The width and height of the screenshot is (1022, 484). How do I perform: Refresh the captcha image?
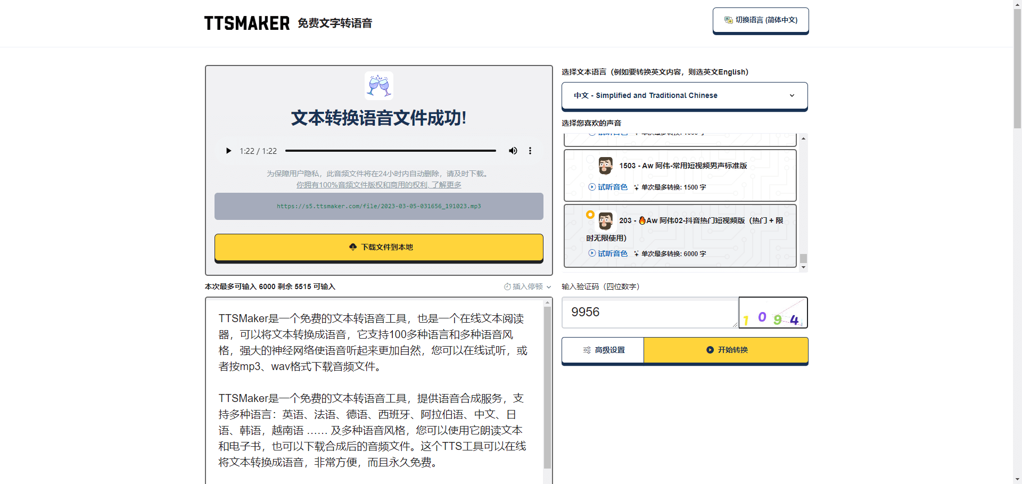773,313
